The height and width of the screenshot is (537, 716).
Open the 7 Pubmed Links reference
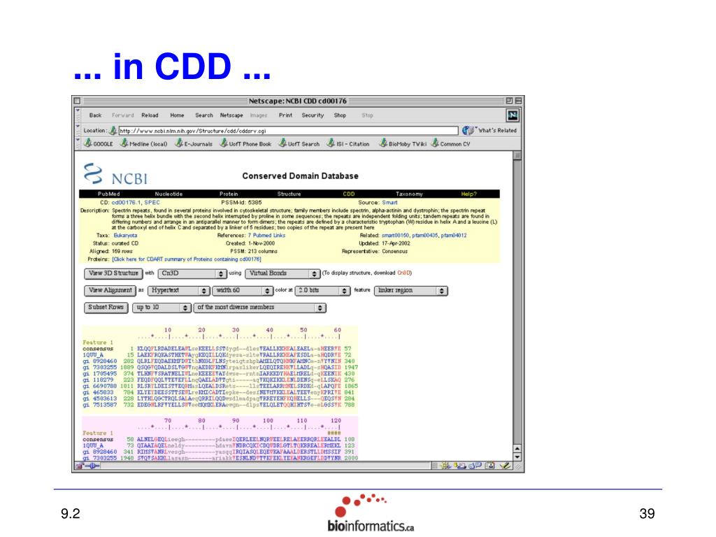click(x=266, y=236)
